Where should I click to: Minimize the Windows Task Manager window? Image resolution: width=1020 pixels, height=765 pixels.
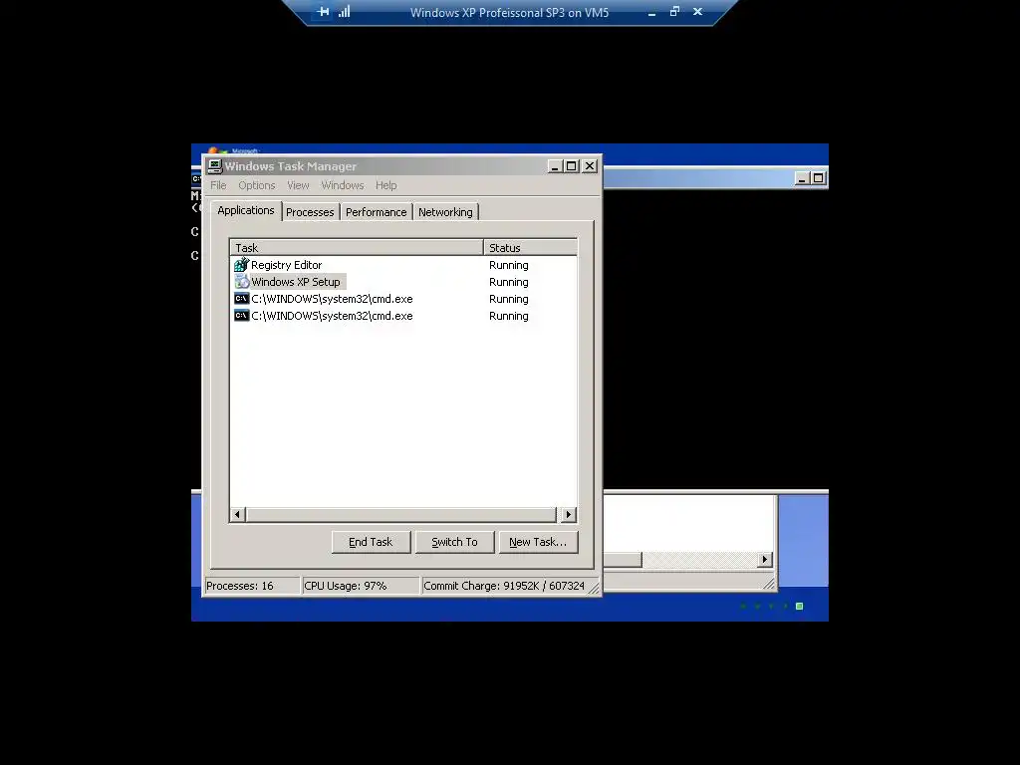click(x=555, y=166)
